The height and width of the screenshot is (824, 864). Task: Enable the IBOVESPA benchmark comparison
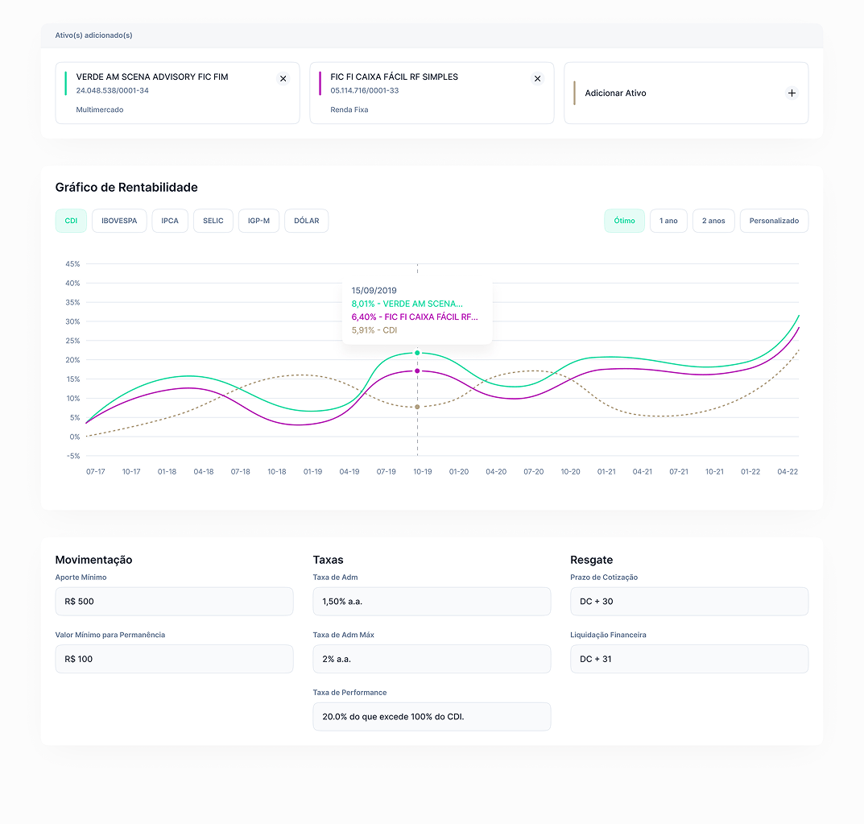[x=119, y=221]
